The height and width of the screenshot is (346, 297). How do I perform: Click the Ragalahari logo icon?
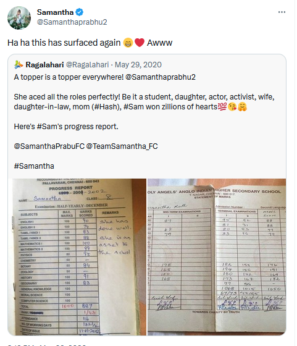(19, 65)
